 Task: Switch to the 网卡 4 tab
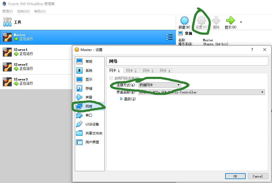click(x=165, y=71)
